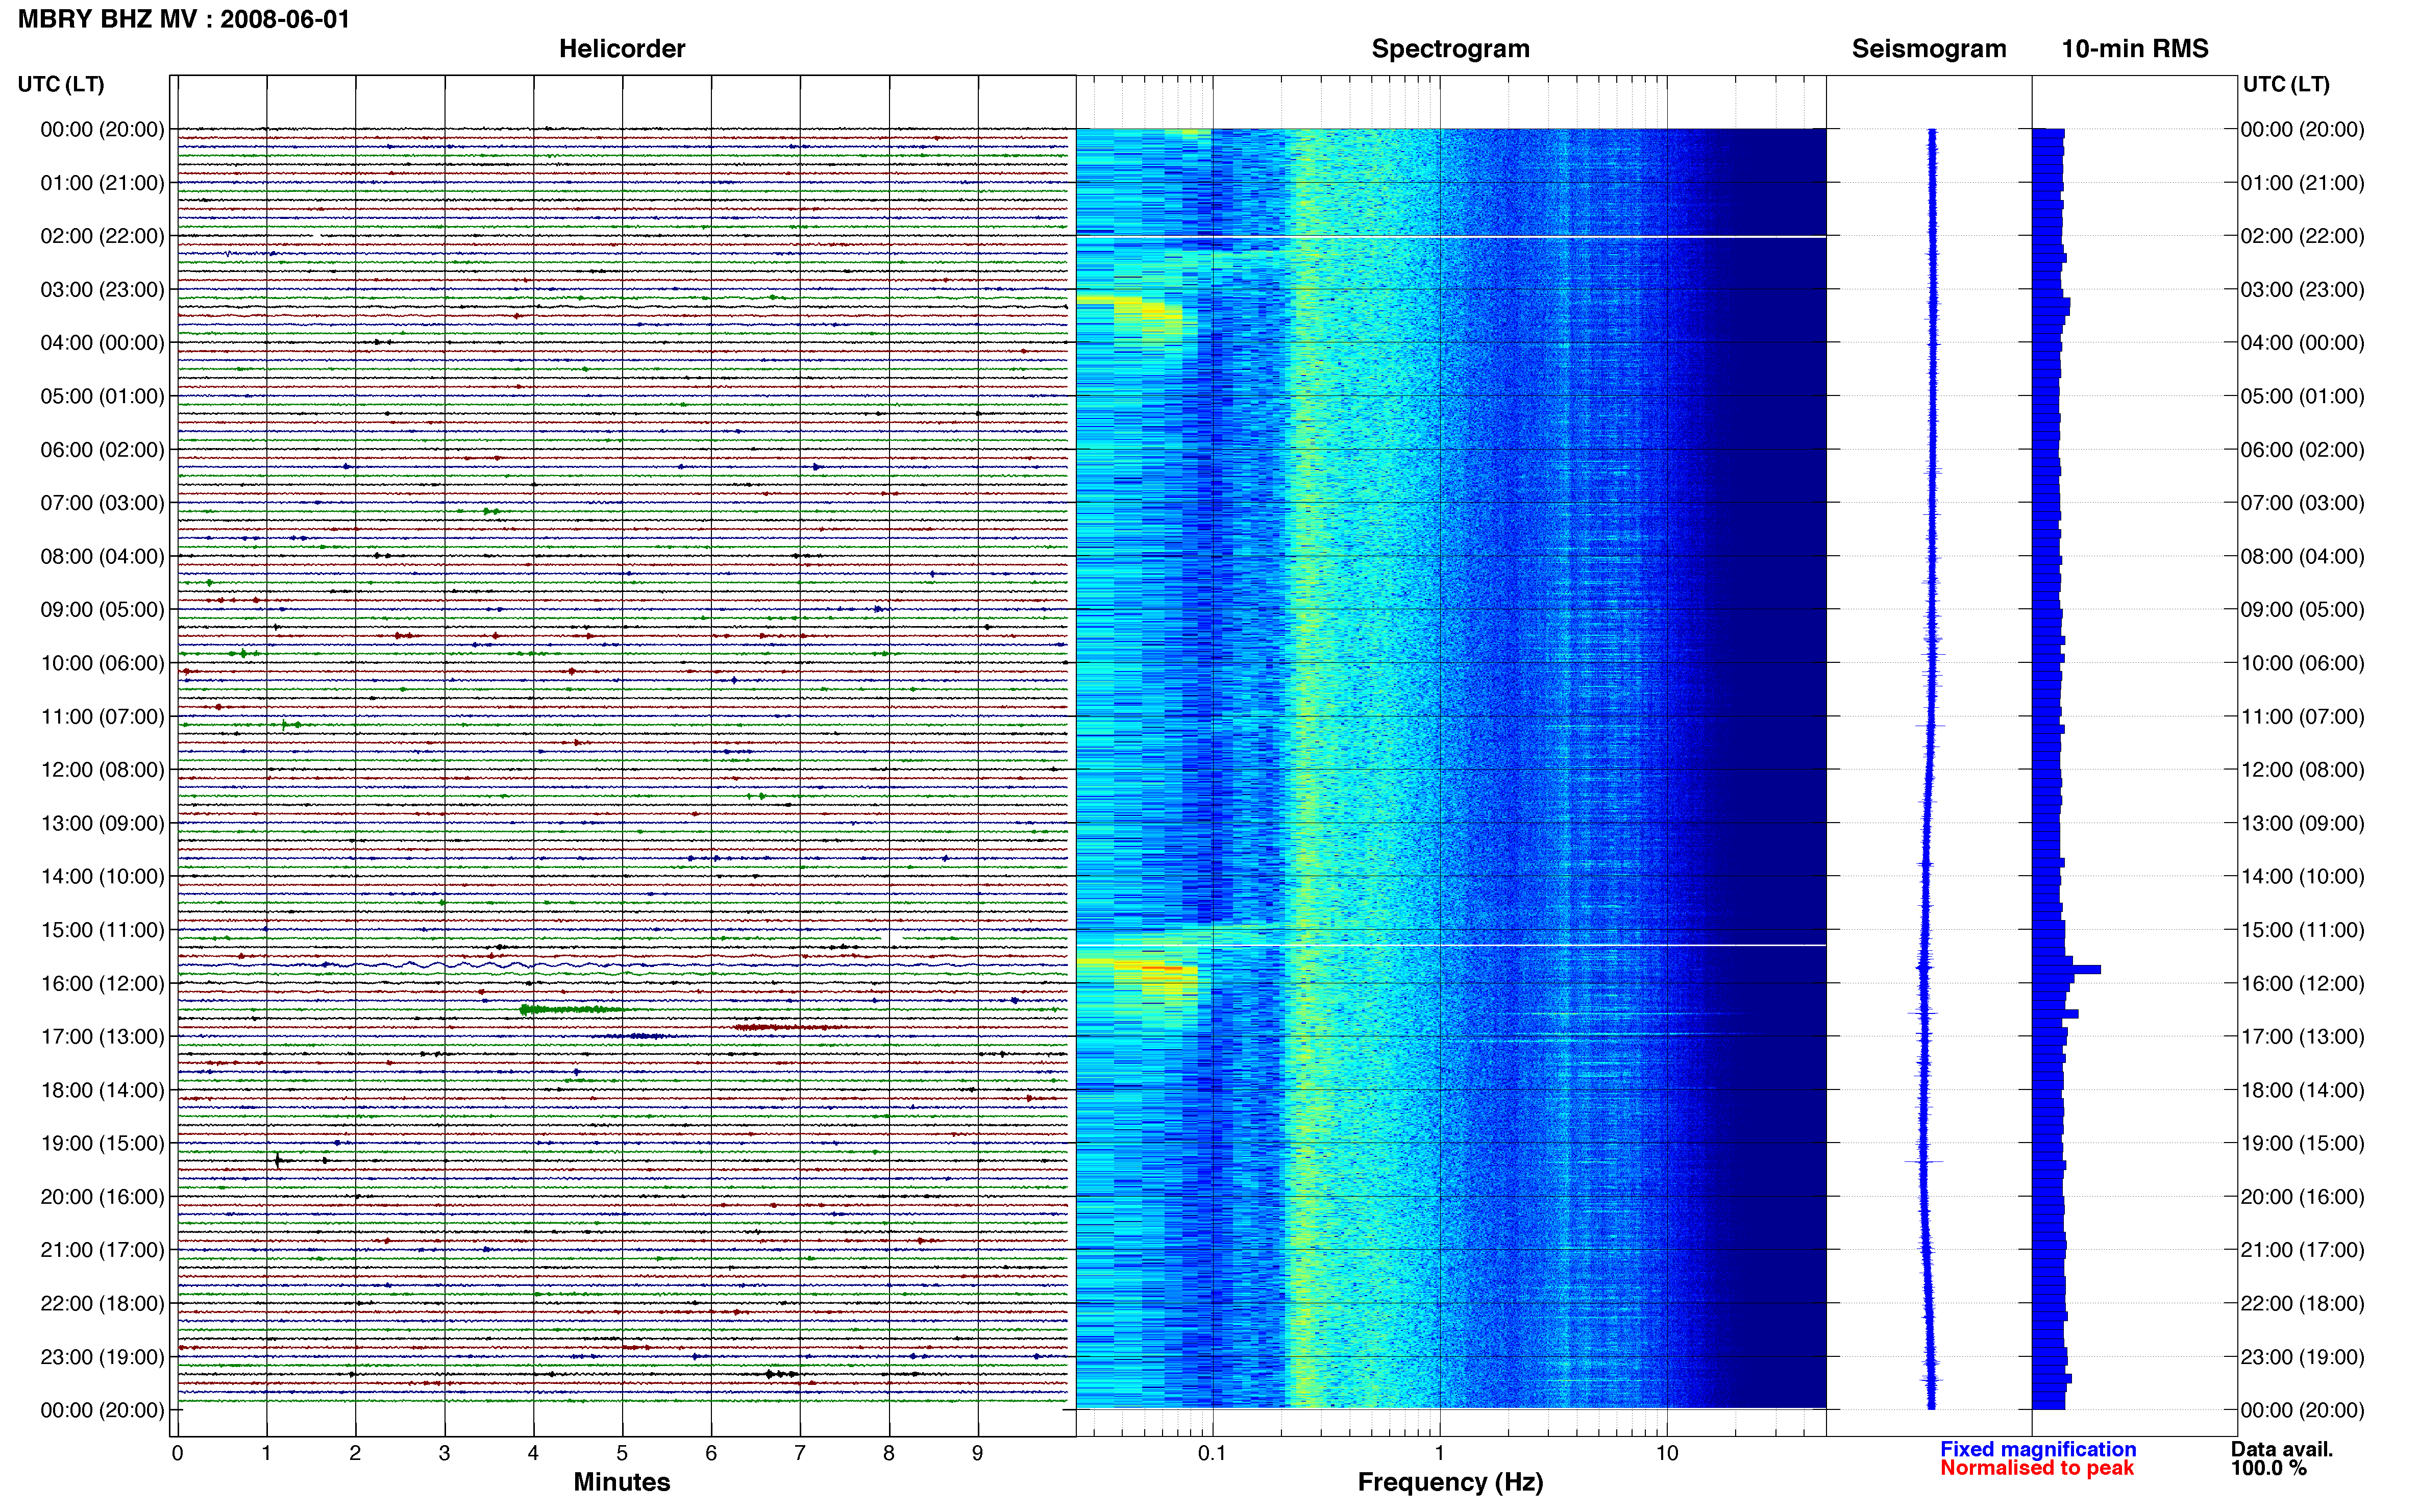
Task: Click left time label '19:00 (15:00)'
Action: coord(102,1143)
